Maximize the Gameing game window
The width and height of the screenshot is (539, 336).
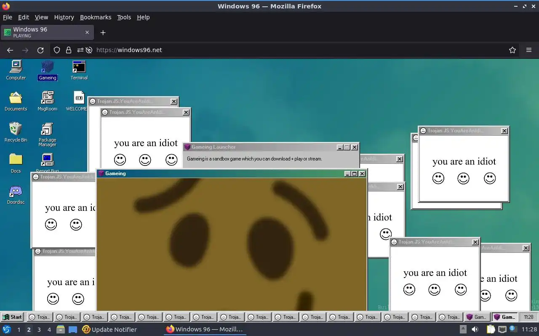[x=355, y=173]
